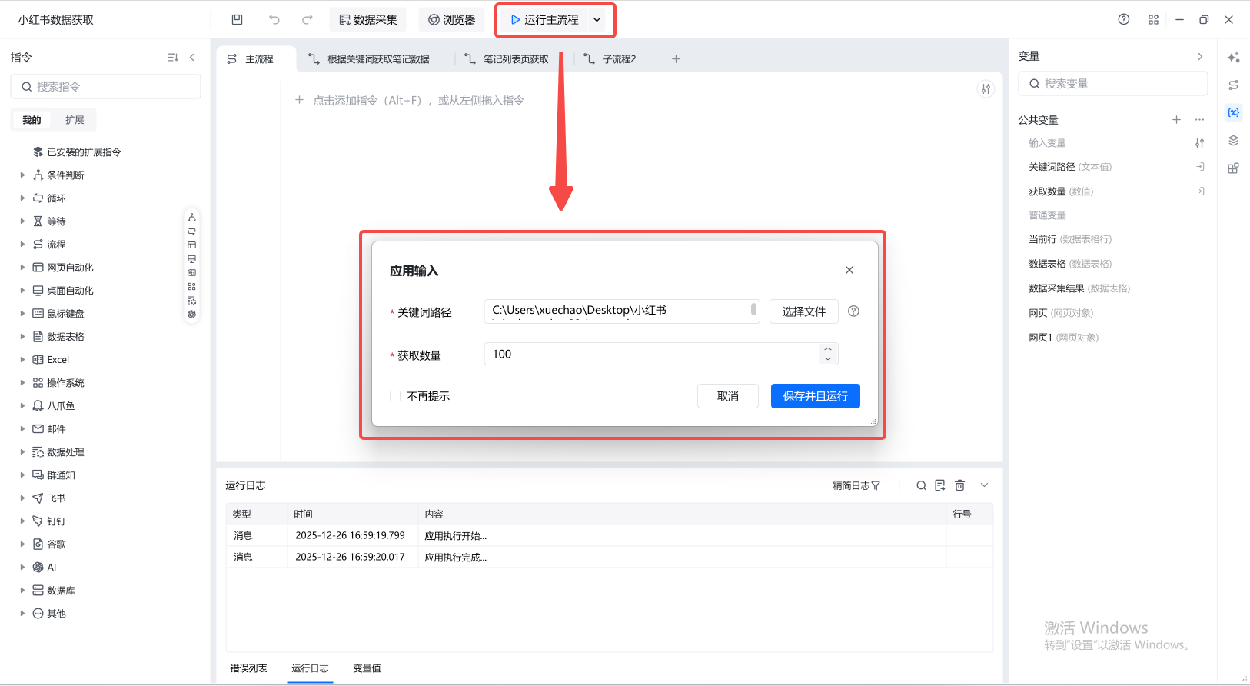Image resolution: width=1250 pixels, height=686 pixels.
Task: Expand the 条件判断 category
Action: click(x=22, y=175)
